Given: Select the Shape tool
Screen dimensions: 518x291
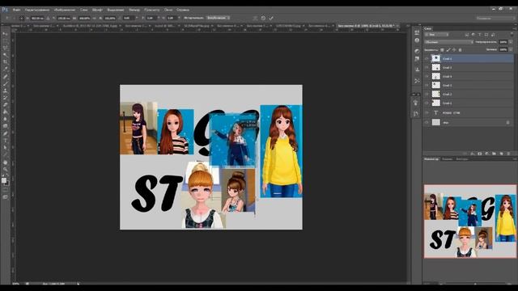Looking at the screenshot, I should (x=5, y=154).
